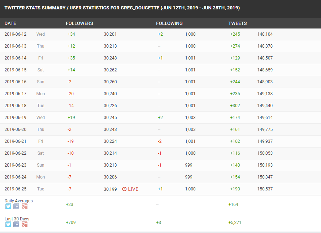Click tweet count 148,378
321x233 pixels.
(265, 46)
